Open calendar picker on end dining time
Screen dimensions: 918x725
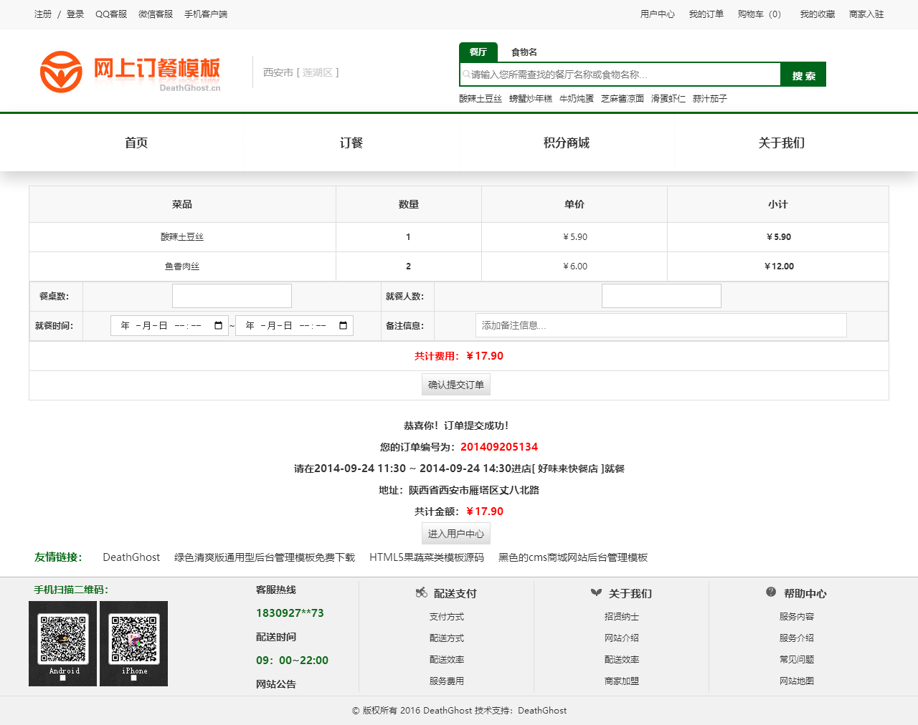(x=343, y=326)
